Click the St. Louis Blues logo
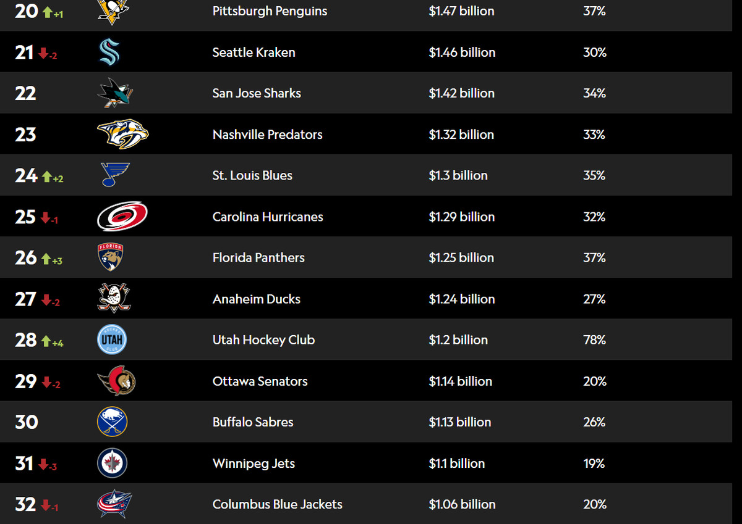 115,175
